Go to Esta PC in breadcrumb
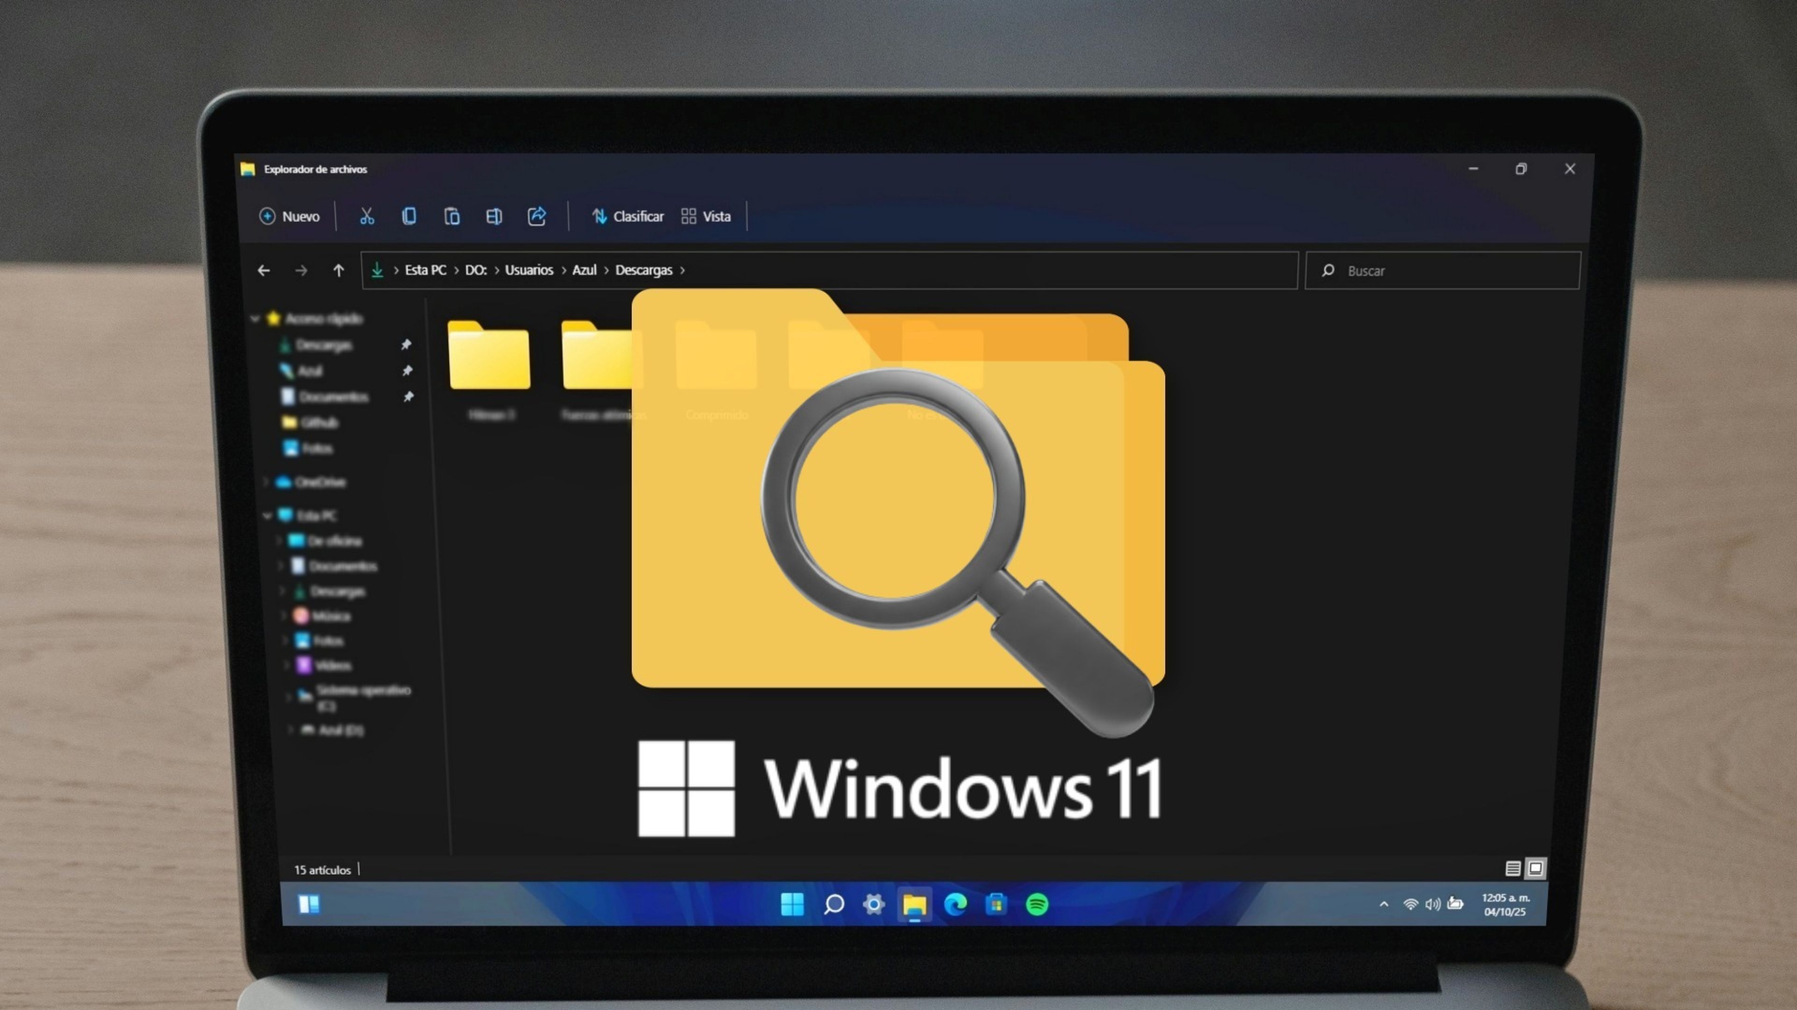1797x1010 pixels. pyautogui.click(x=425, y=270)
